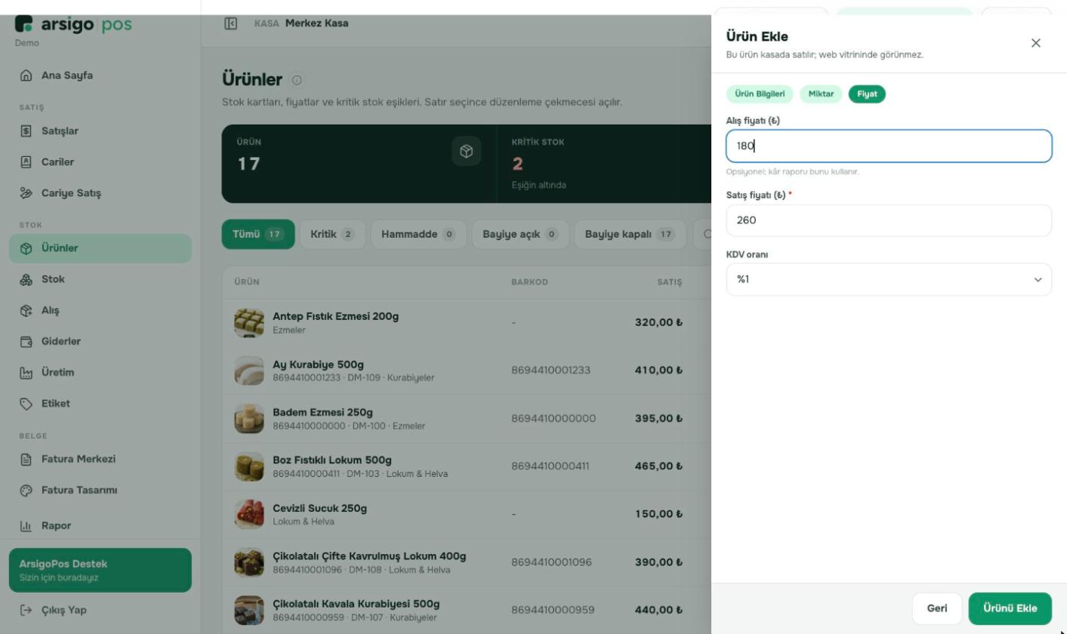Open Cevizli Sucuk 250g product row
This screenshot has width=1067, height=634.
click(x=467, y=515)
